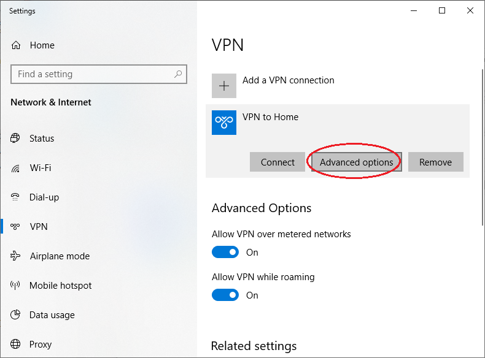Image resolution: width=485 pixels, height=358 pixels.
Task: Click the Mobile hotspot icon
Action: [x=15, y=286]
